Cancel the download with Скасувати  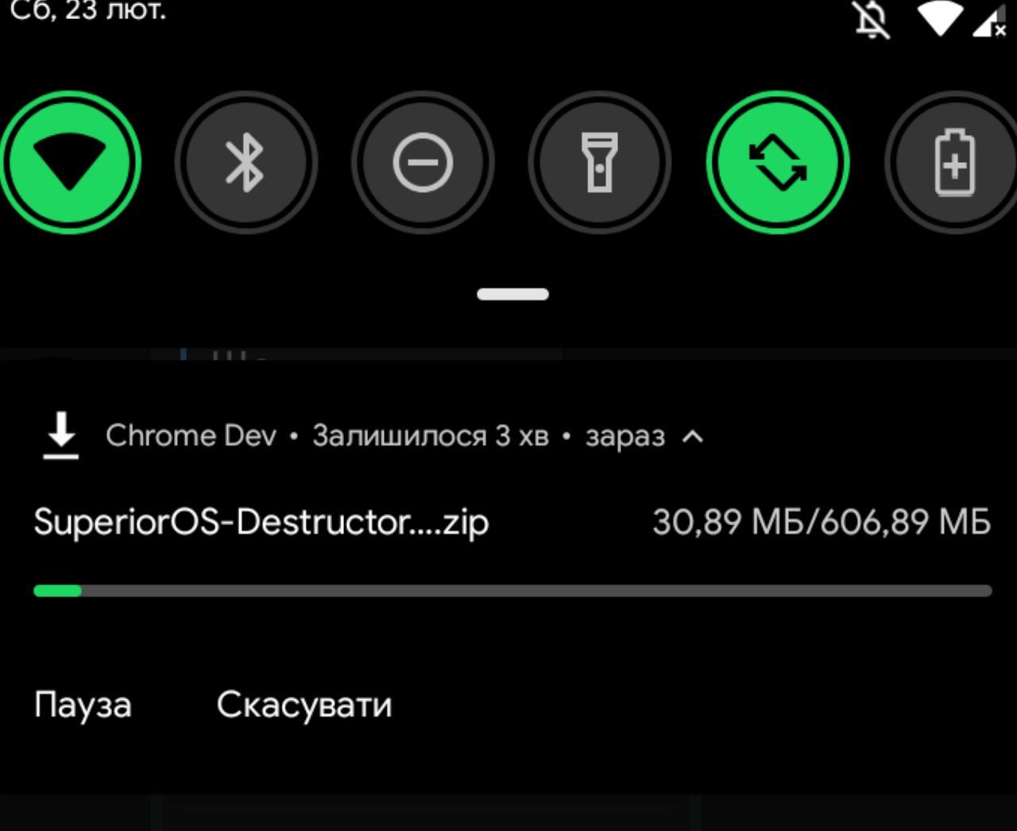pos(304,705)
